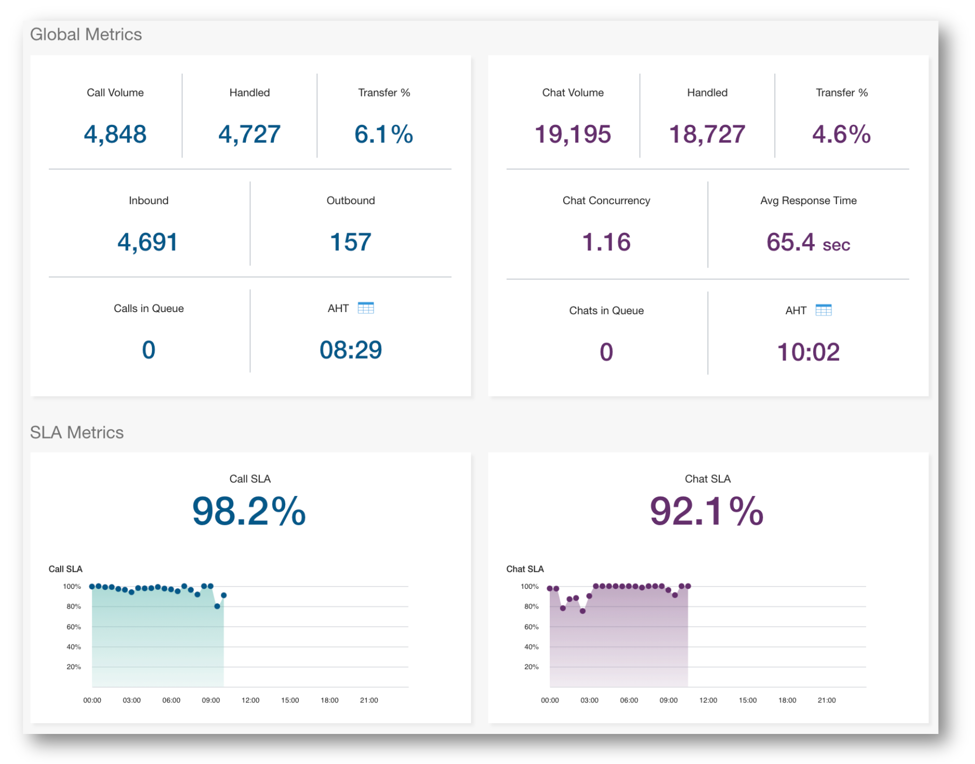Select the lowest data point on Chat SLA chart

click(582, 611)
